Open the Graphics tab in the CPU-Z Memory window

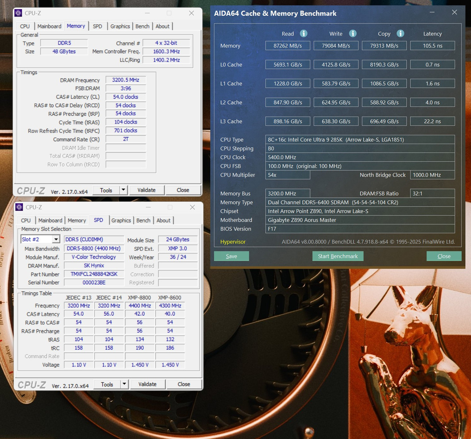(x=120, y=26)
